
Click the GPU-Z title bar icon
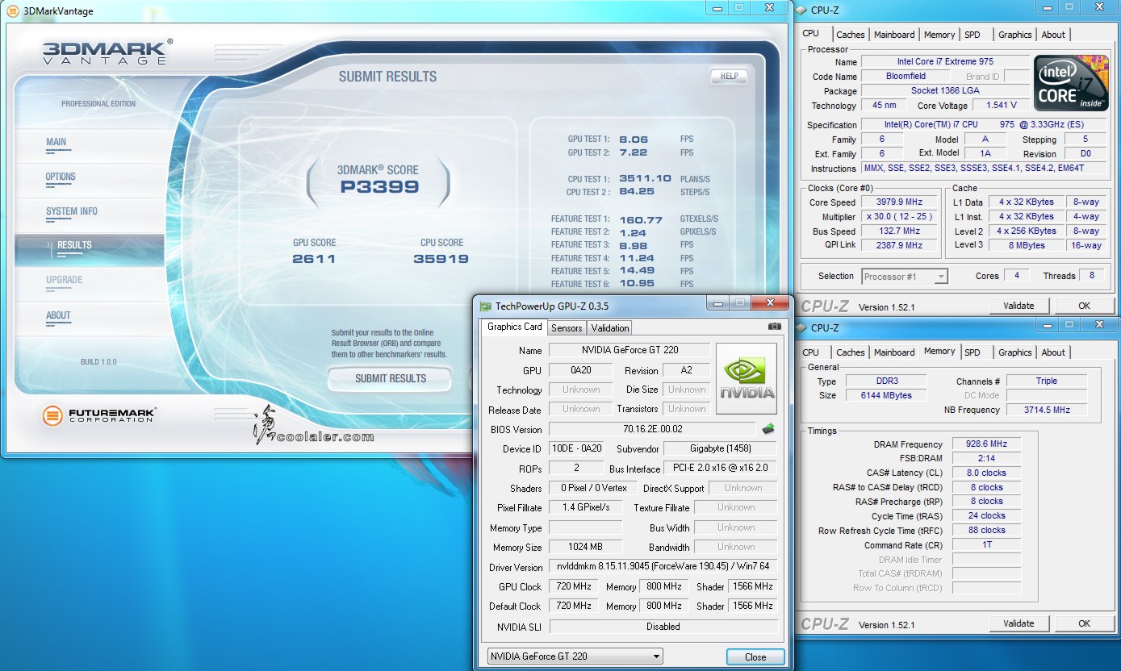(x=486, y=306)
